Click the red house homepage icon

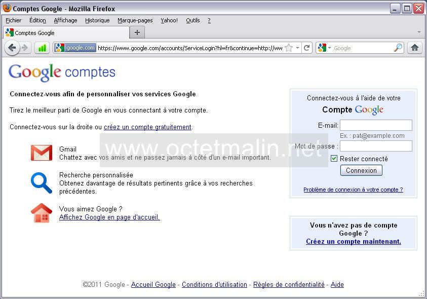(42, 213)
